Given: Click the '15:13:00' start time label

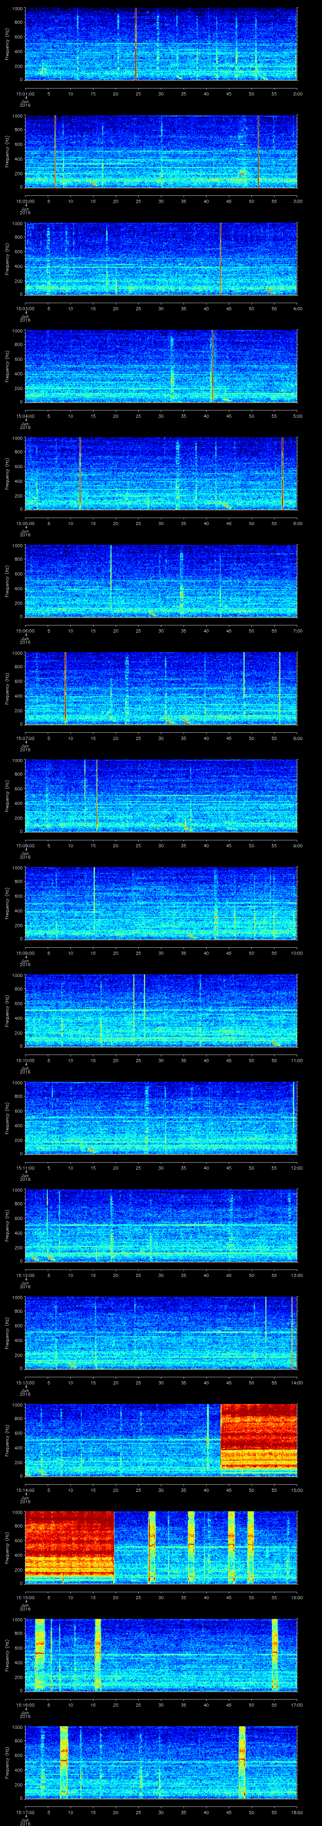Looking at the screenshot, I should point(25,1382).
